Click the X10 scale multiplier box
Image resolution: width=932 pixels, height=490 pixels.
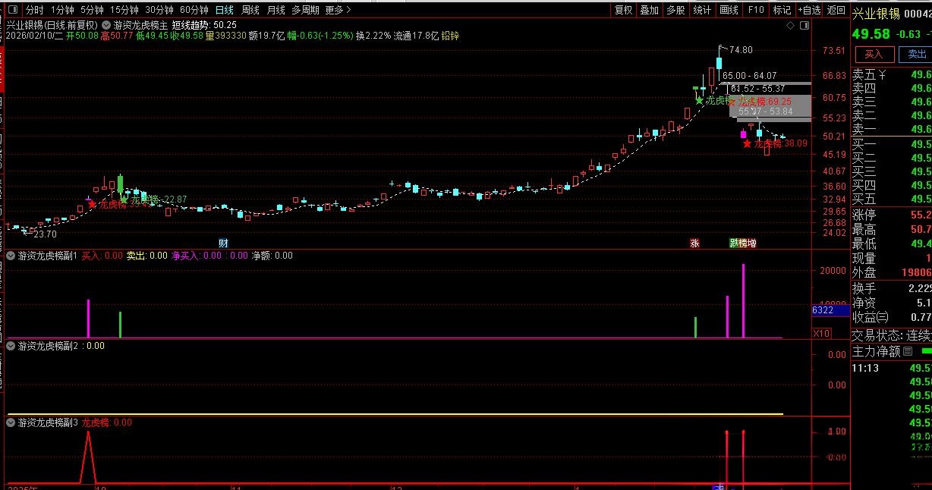coord(821,333)
